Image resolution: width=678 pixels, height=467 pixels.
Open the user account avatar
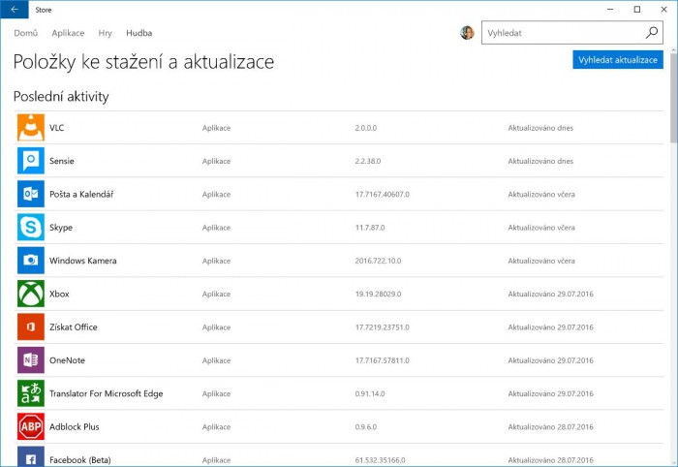click(x=467, y=33)
